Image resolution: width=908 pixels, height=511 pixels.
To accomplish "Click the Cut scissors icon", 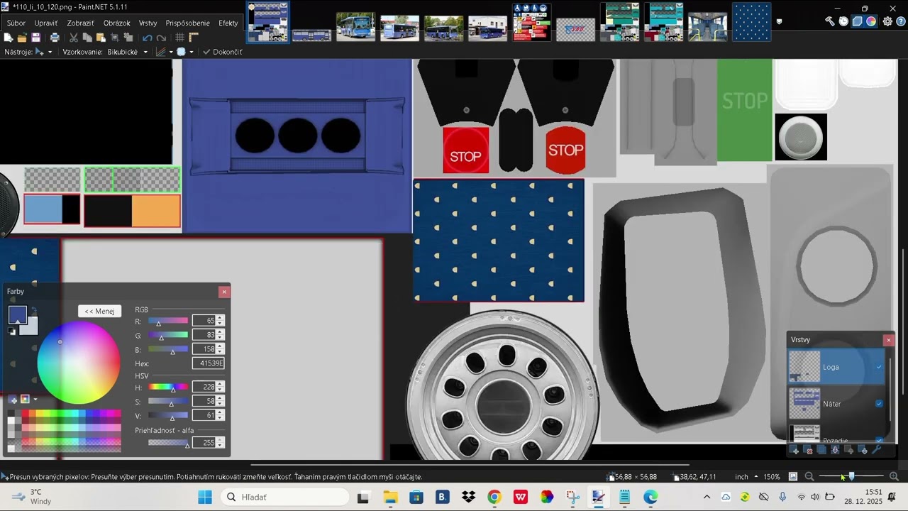I will click(x=74, y=38).
